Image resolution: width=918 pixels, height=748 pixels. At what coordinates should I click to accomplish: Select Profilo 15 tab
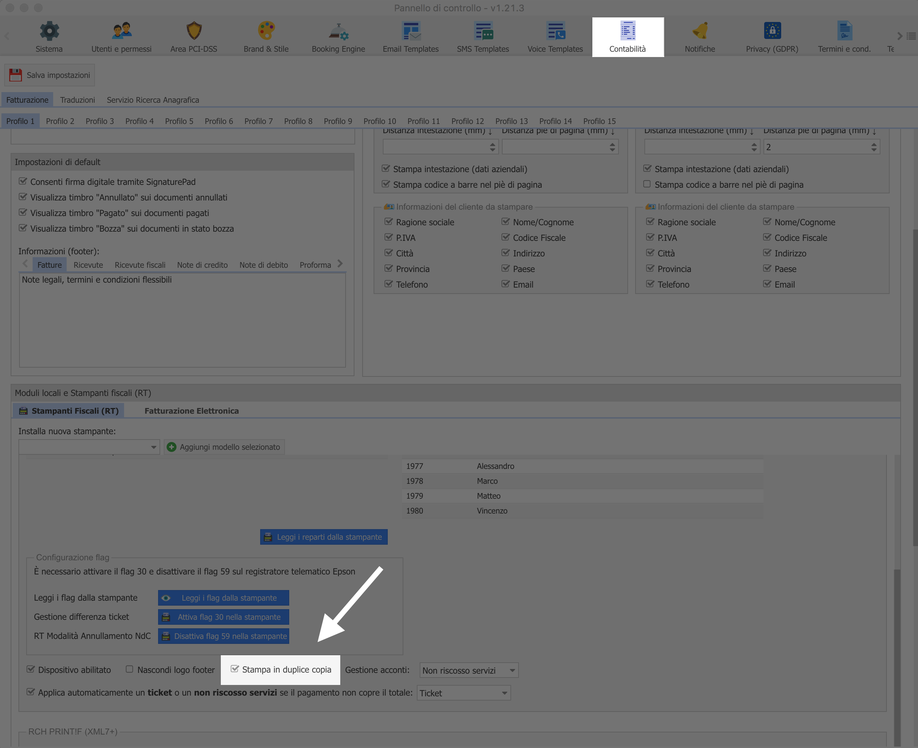point(599,121)
